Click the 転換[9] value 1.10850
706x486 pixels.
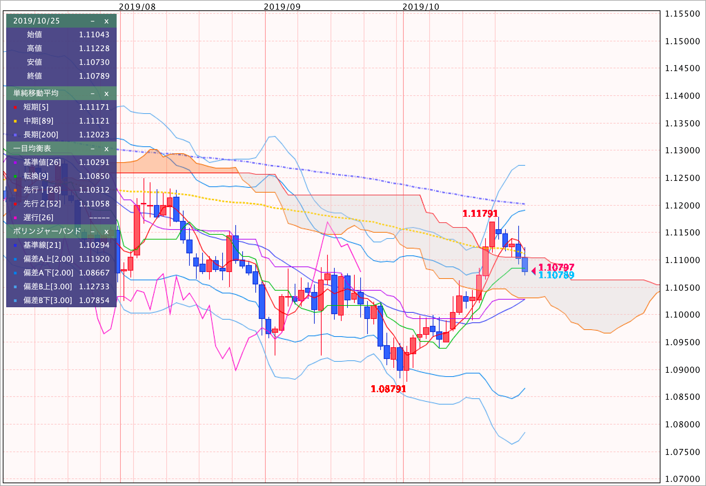click(94, 176)
